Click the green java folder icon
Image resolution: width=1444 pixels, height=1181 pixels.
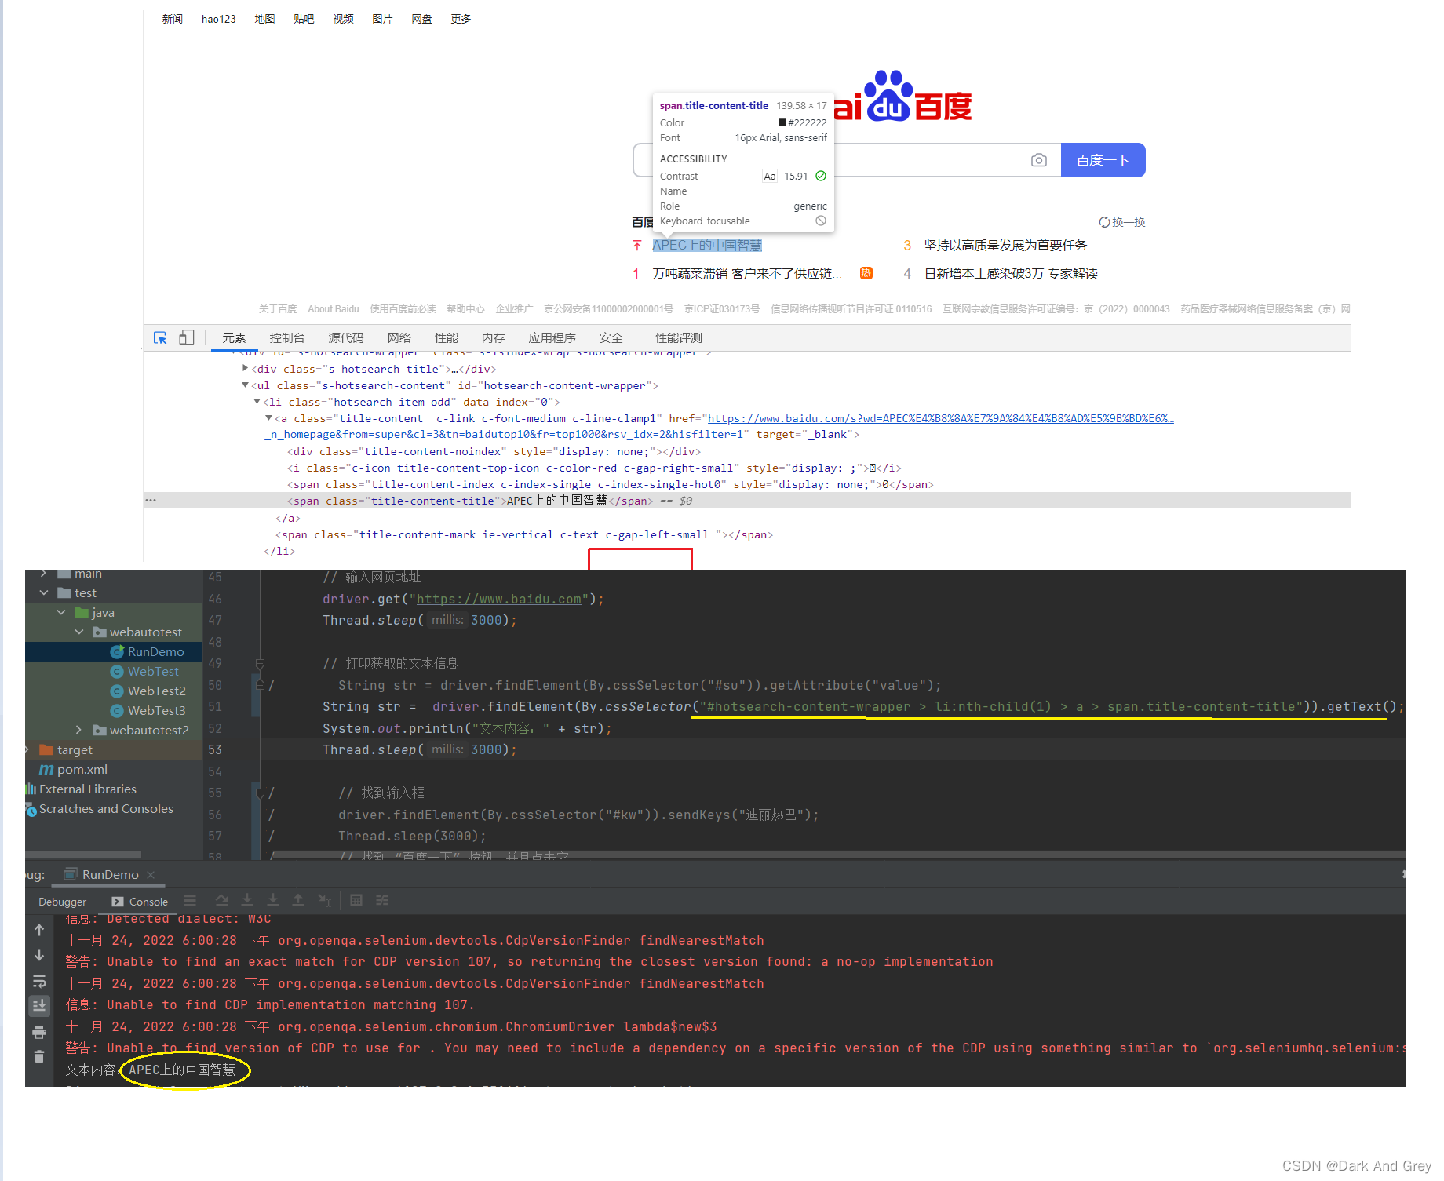pos(82,613)
